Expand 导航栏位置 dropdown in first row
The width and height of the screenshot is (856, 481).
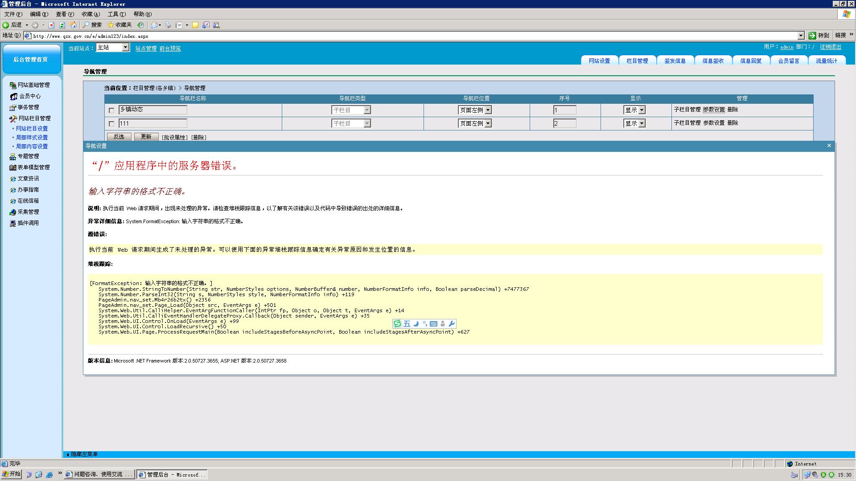pyautogui.click(x=488, y=110)
